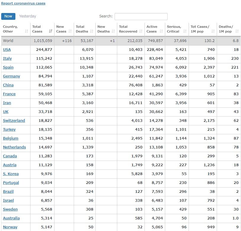Open the Report coronavirus cases link
Screen dimensions: 241x231
coord(23,4)
